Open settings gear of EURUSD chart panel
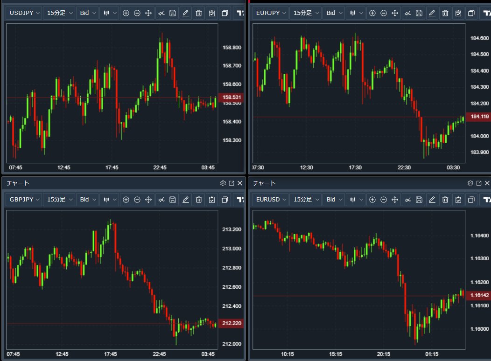Viewport: 491px width, 361px height. coord(470,183)
